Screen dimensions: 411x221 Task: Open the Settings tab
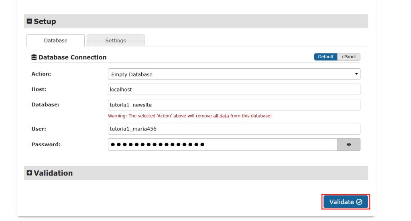coord(116,41)
